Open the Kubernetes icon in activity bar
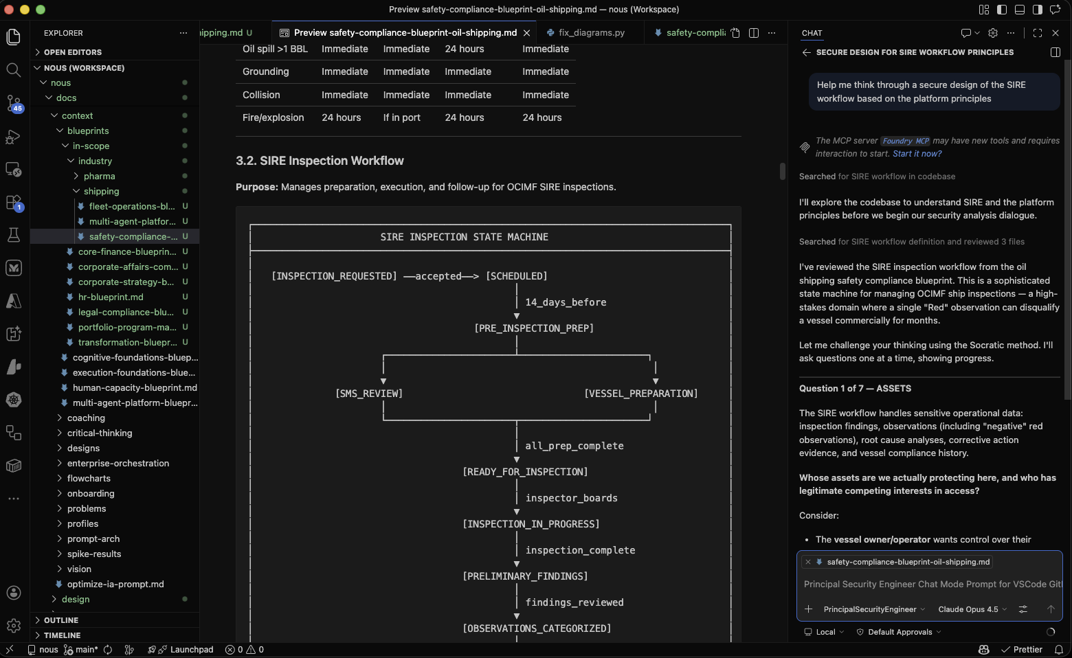 14,400
